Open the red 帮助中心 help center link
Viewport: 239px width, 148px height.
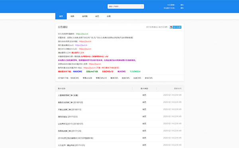(94, 56)
